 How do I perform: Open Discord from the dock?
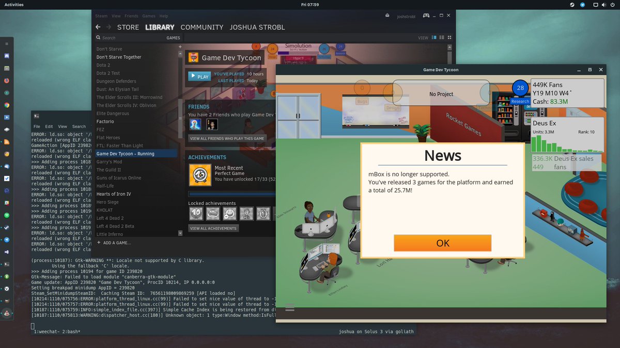[7, 56]
